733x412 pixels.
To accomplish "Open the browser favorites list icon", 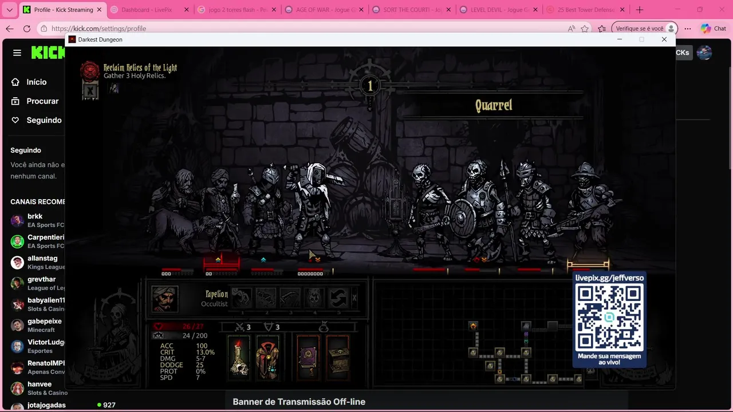I will pos(602,29).
